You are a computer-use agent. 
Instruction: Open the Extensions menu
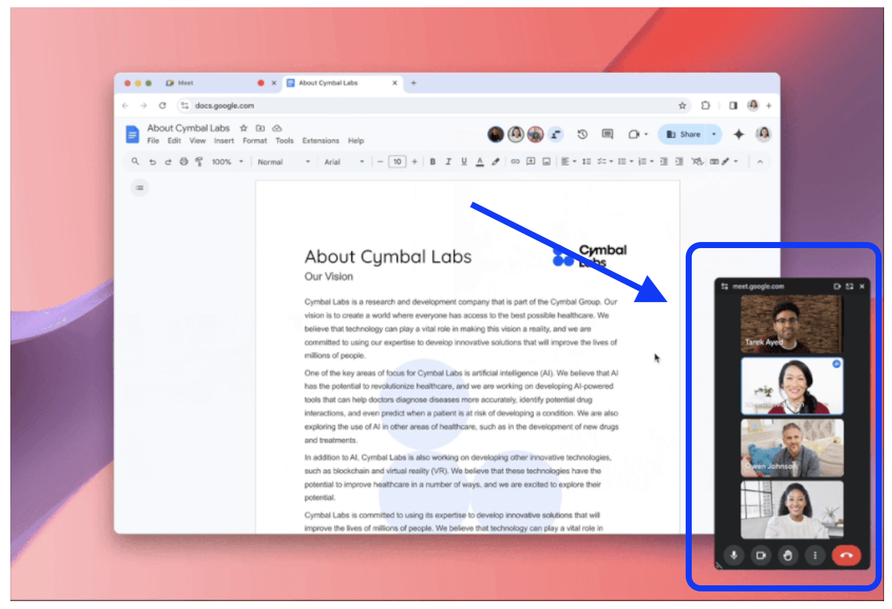coord(321,141)
